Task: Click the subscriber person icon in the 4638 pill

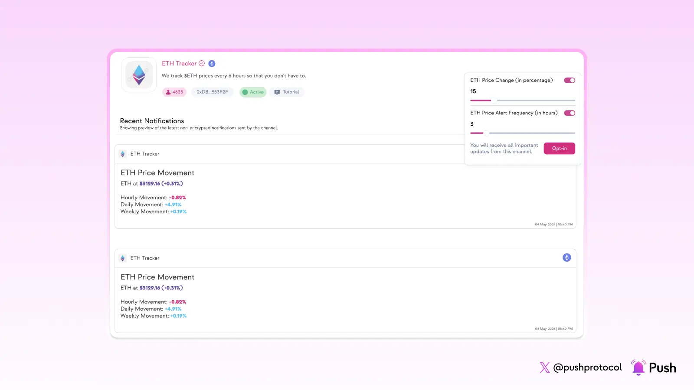Action: [x=168, y=92]
